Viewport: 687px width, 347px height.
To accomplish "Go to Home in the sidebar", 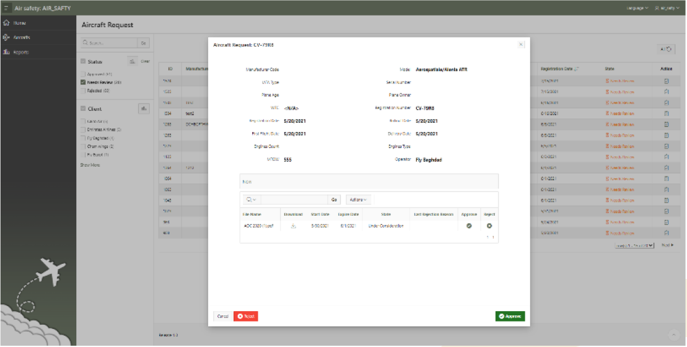I will pyautogui.click(x=19, y=23).
